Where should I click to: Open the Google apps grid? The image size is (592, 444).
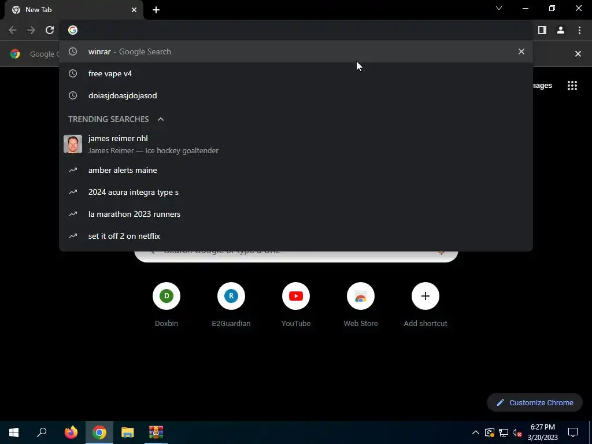[x=572, y=86]
